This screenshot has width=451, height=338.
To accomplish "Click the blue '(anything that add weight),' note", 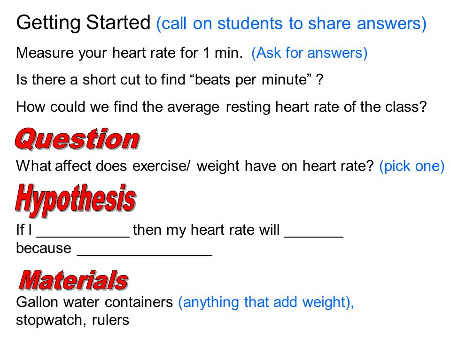I will tap(266, 302).
